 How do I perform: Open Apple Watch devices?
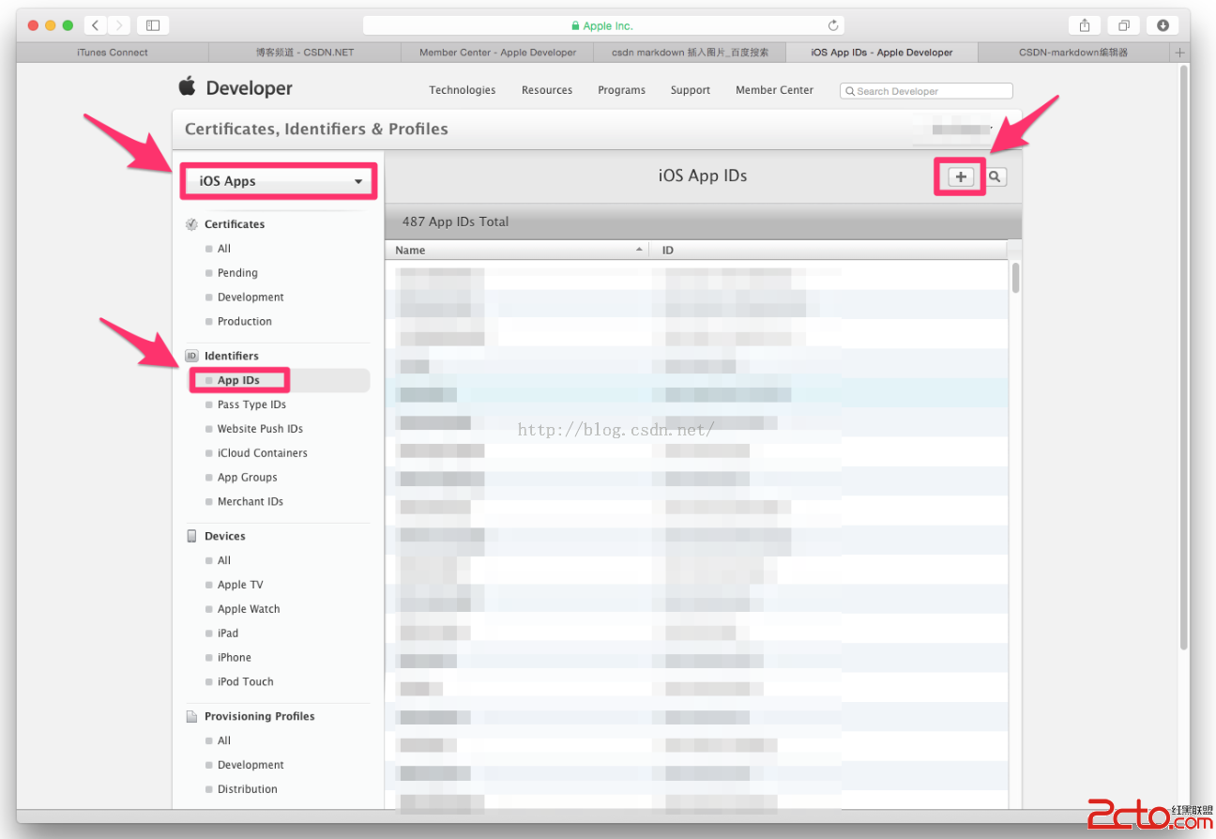click(x=249, y=609)
